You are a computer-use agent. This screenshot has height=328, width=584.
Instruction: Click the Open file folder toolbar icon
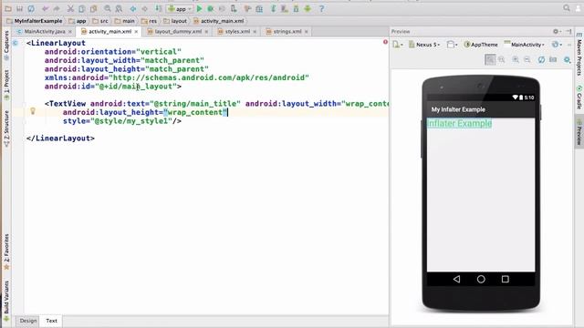click(x=8, y=8)
